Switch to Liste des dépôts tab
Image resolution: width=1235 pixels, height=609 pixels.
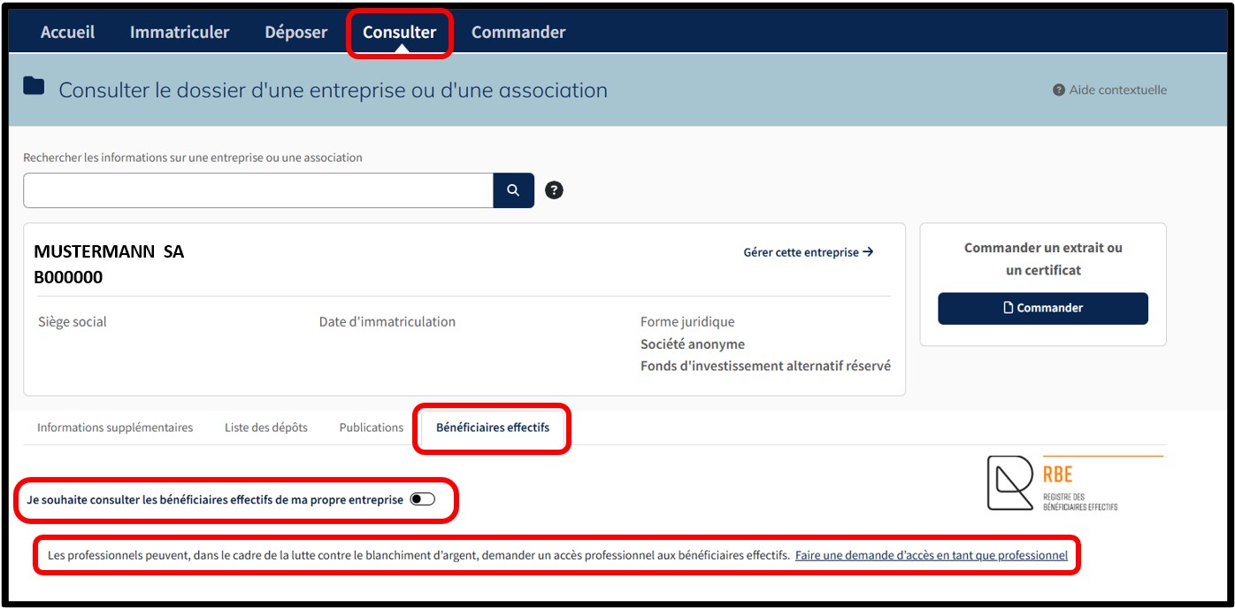pos(266,428)
